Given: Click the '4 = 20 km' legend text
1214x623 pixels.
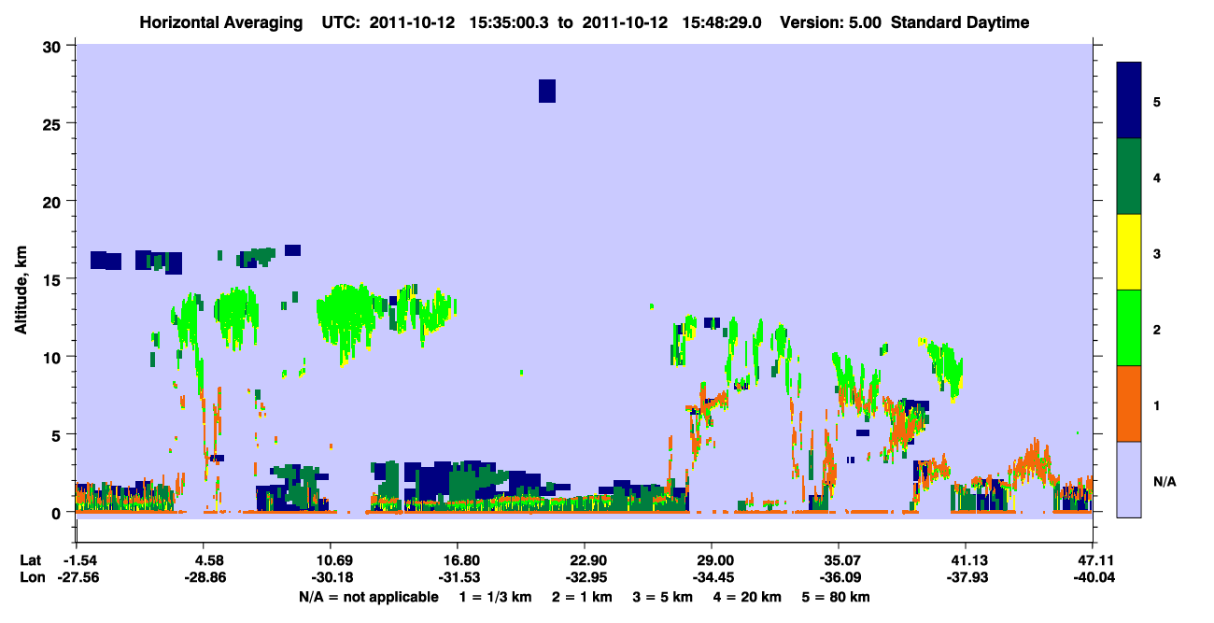Looking at the screenshot, I should (x=745, y=597).
